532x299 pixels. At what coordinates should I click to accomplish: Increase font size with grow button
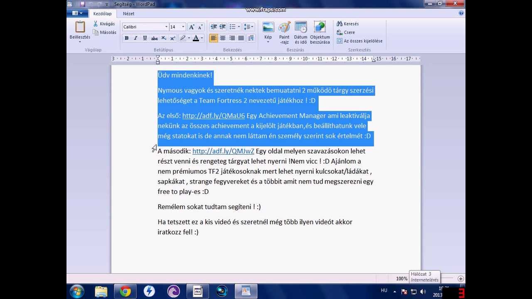[192, 27]
